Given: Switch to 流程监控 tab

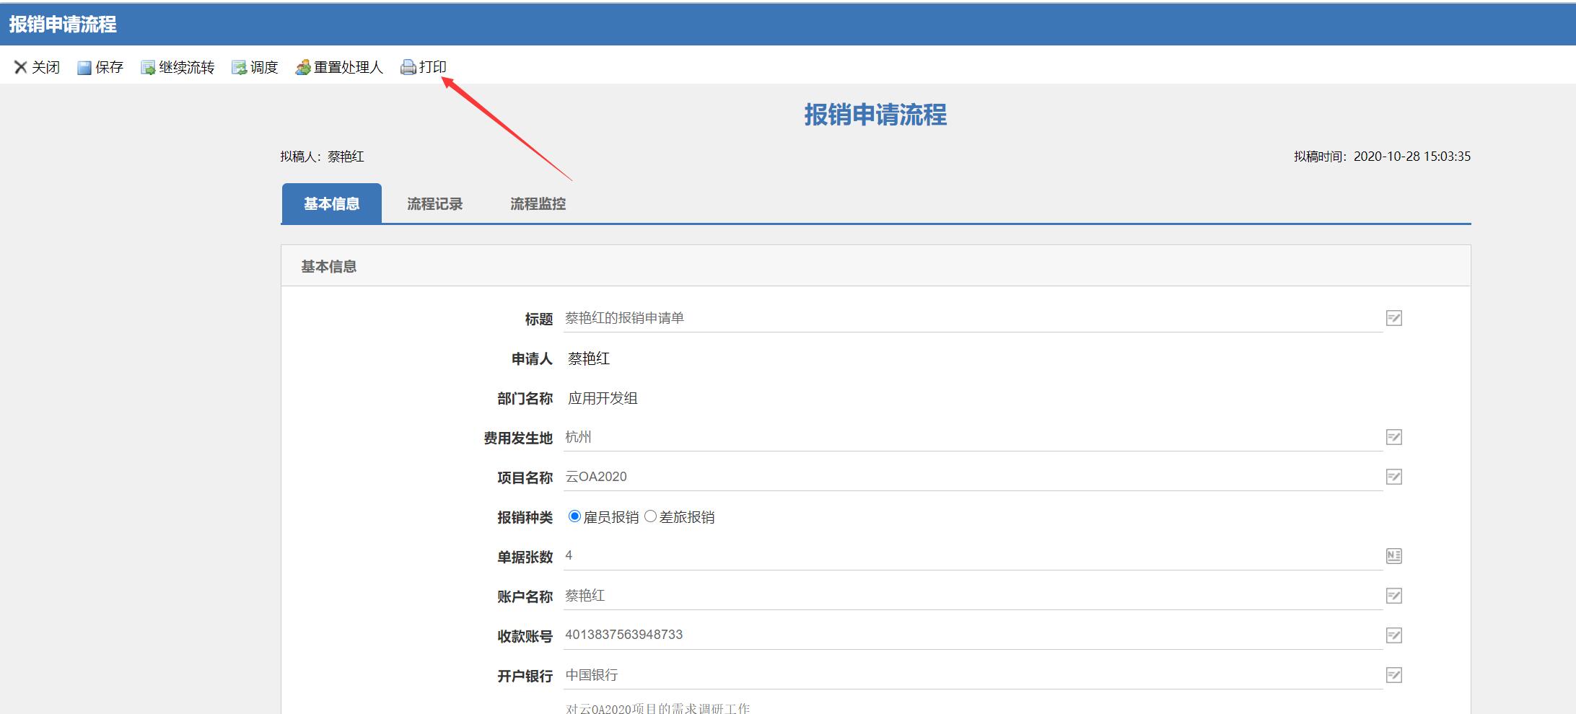Looking at the screenshot, I should pyautogui.click(x=538, y=204).
